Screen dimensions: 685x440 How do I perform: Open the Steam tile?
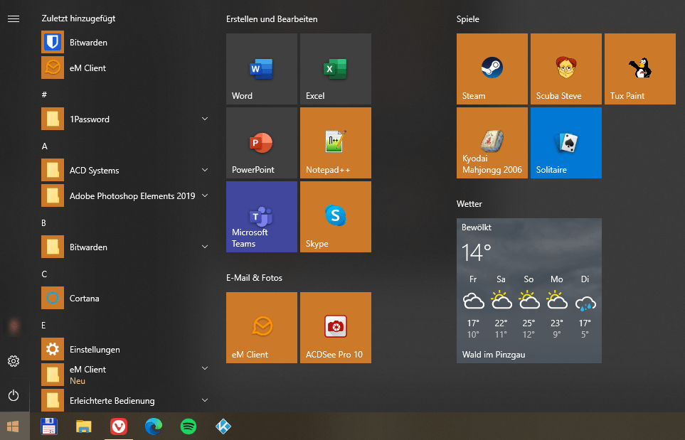[x=492, y=69]
